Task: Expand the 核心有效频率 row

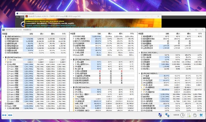Action: [x=5, y=108]
